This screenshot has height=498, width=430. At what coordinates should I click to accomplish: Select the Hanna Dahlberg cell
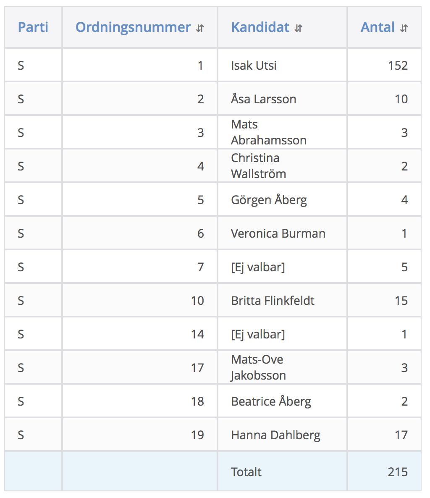[x=282, y=435]
